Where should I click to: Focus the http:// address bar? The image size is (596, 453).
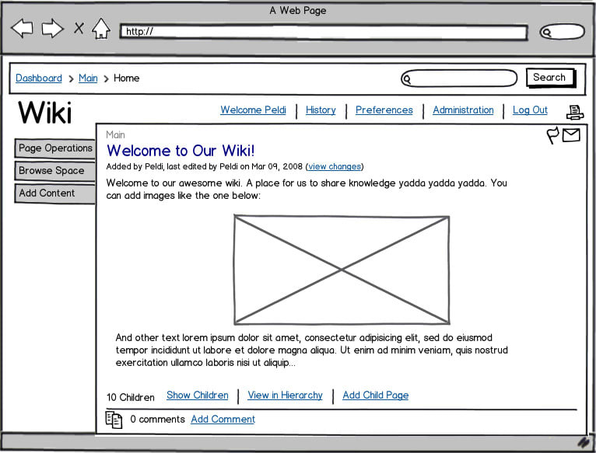coord(324,32)
